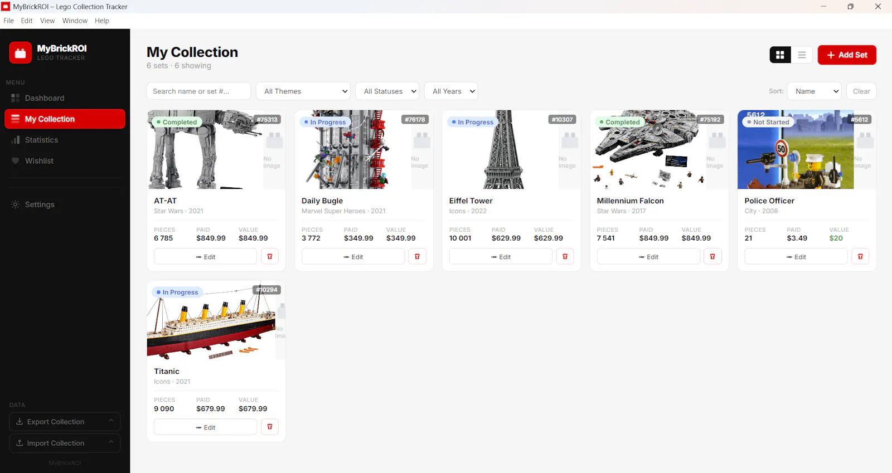This screenshot has height=473, width=892.
Task: Click the Export Collection download icon
Action: point(20,422)
